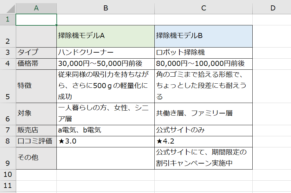Select row 7 header
This screenshot has height=193, width=291.
(x=8, y=131)
